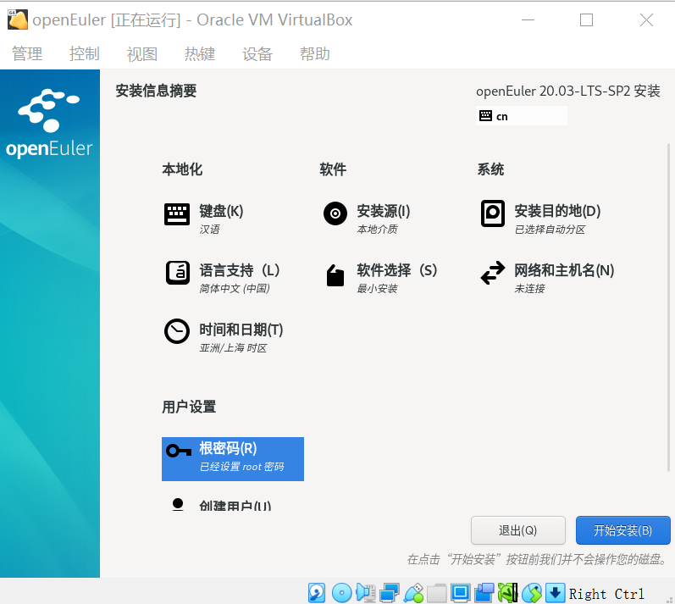Click the USB devices status icon
This screenshot has width=675, height=604.
413,592
